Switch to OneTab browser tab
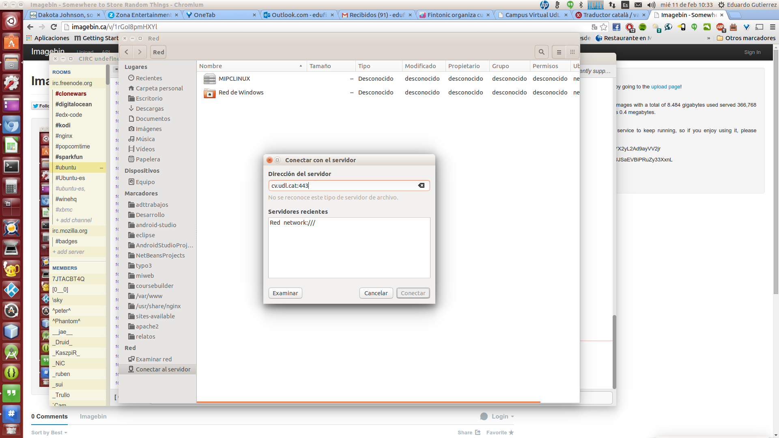The width and height of the screenshot is (779, 438). [x=221, y=15]
